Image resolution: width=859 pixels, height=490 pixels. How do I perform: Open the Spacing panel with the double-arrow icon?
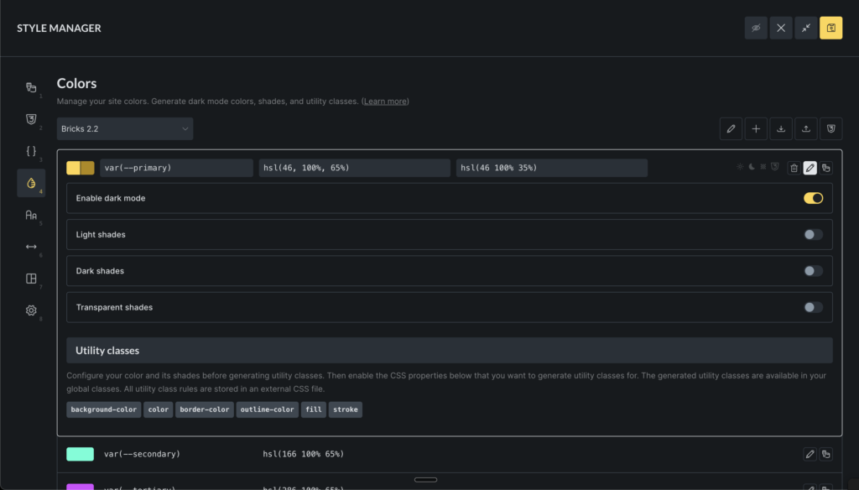click(x=31, y=247)
